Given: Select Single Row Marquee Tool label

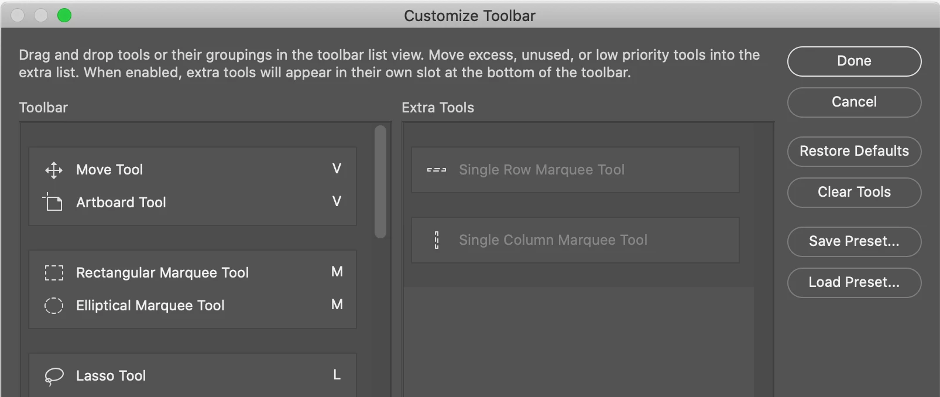Looking at the screenshot, I should (x=541, y=170).
